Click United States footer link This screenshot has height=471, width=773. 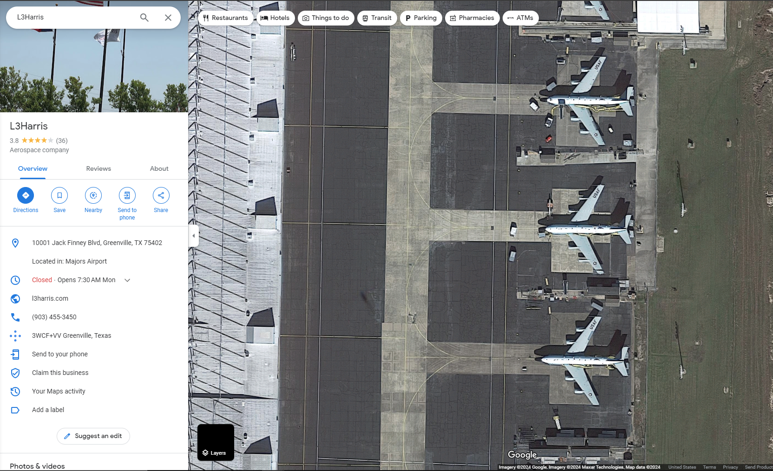tap(682, 467)
